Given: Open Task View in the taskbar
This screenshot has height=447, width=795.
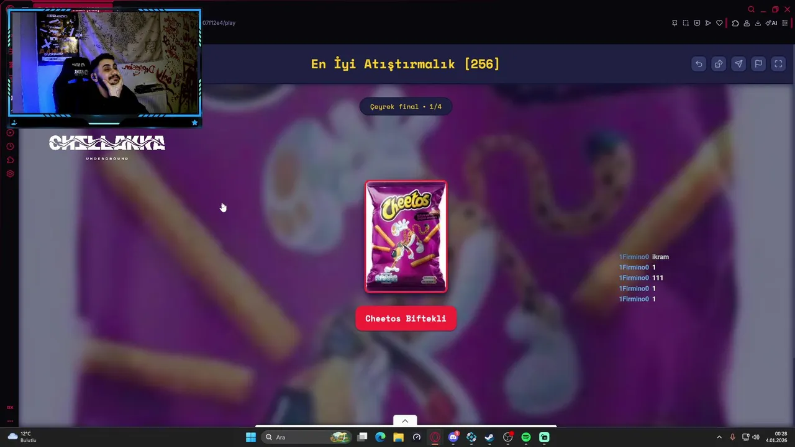Looking at the screenshot, I should 363,437.
